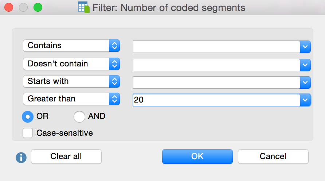Click the Contains value text field
This screenshot has height=181, width=325.
coord(216,47)
